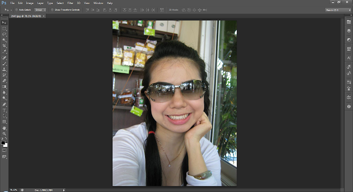The height and width of the screenshot is (192, 353).
Task: Select the Dodge tool
Action: [x=4, y=98]
